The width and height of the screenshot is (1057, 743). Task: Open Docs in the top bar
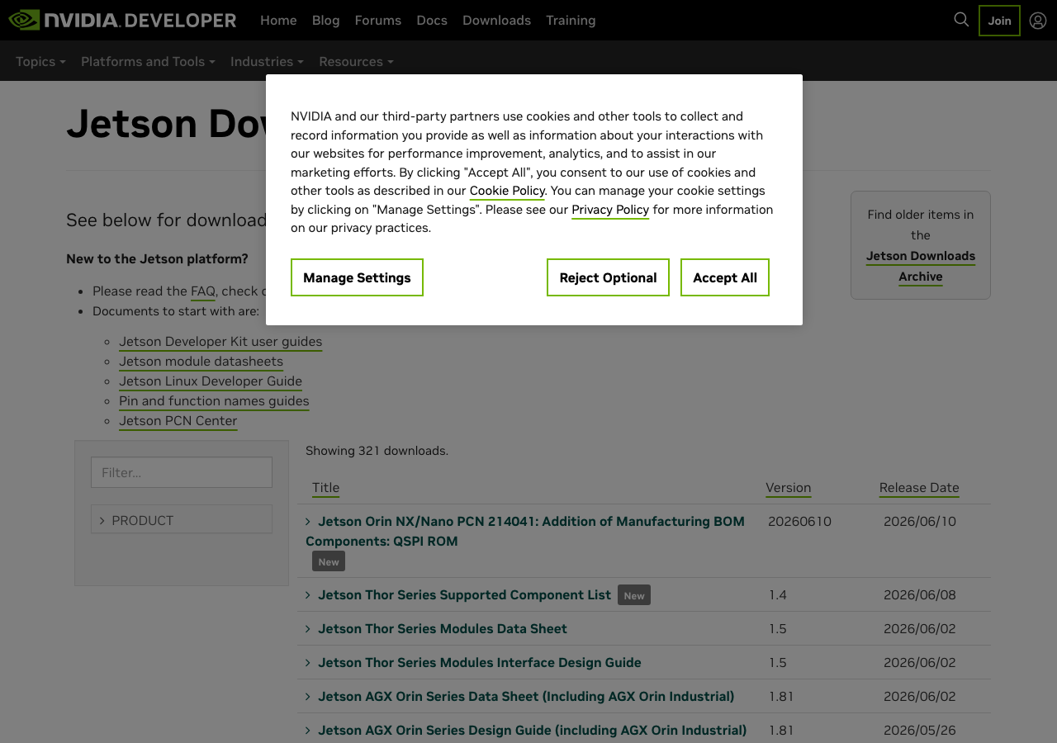432,20
